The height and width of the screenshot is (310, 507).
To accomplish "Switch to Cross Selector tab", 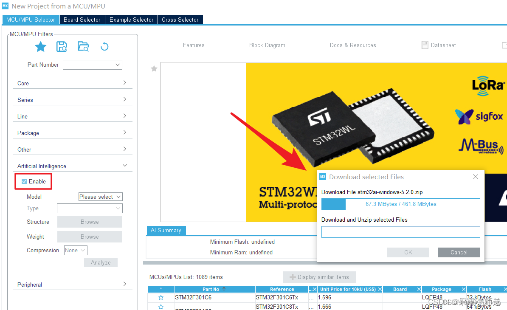I will pos(180,20).
